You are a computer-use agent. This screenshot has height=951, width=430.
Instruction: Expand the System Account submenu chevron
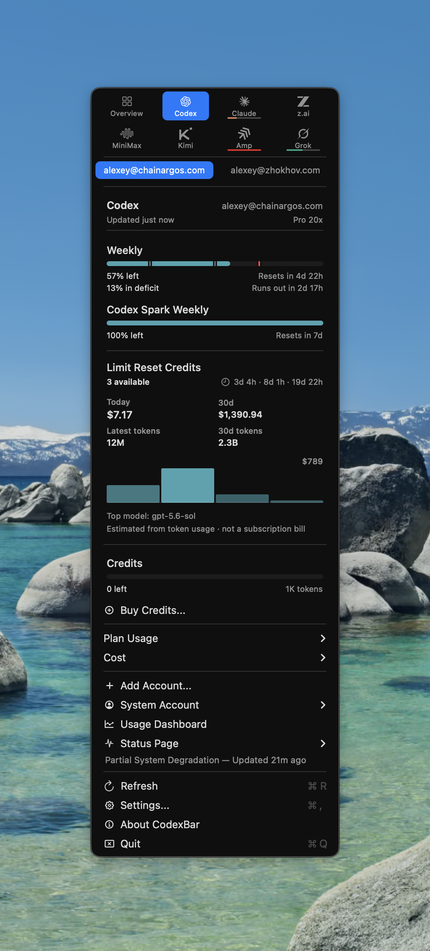coord(323,705)
